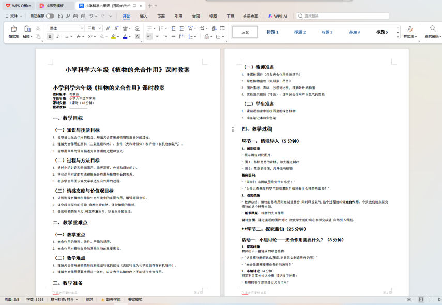The width and height of the screenshot is (442, 305).
Task: Toggle Bold formatting button
Action: click(50, 37)
